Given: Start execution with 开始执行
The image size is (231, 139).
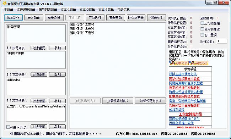Looking at the screenshot, I should (x=95, y=18).
